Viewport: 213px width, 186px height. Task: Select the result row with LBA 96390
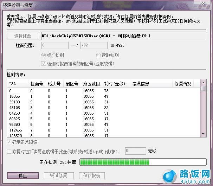tap(103, 124)
